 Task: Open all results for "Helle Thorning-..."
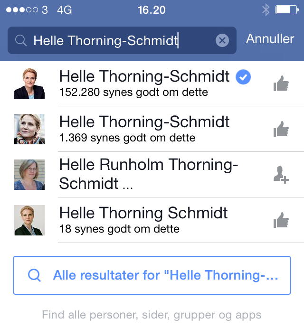click(x=152, y=275)
